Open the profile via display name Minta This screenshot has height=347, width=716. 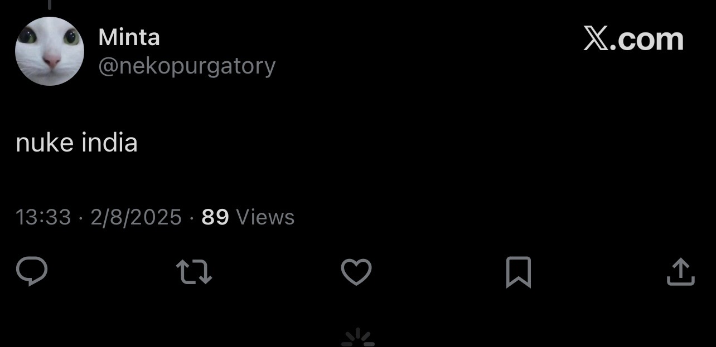point(129,38)
